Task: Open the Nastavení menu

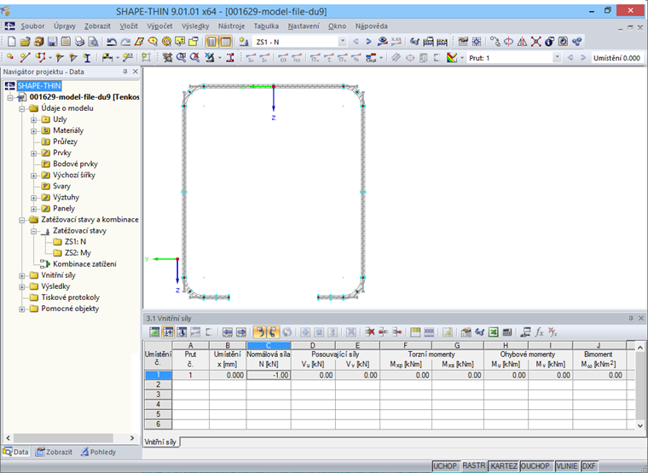Action: coord(304,26)
